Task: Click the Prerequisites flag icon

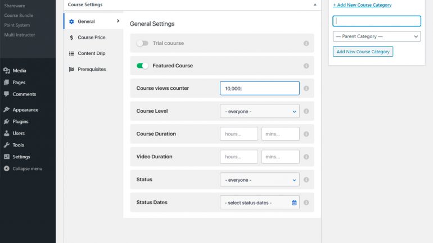Action: coord(71,69)
